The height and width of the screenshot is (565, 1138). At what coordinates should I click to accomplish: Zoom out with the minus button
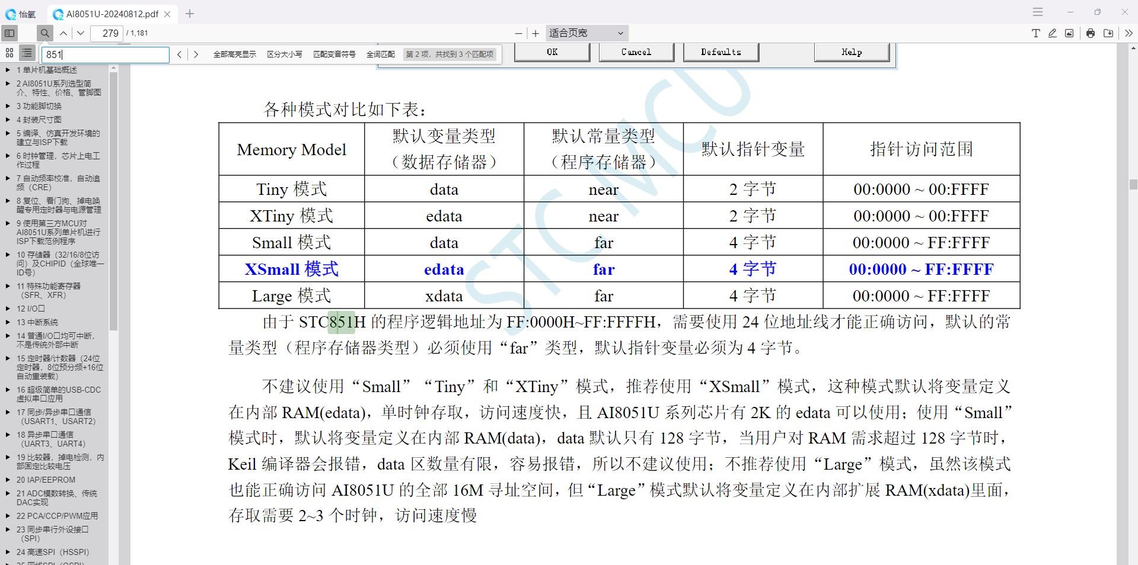click(x=518, y=33)
